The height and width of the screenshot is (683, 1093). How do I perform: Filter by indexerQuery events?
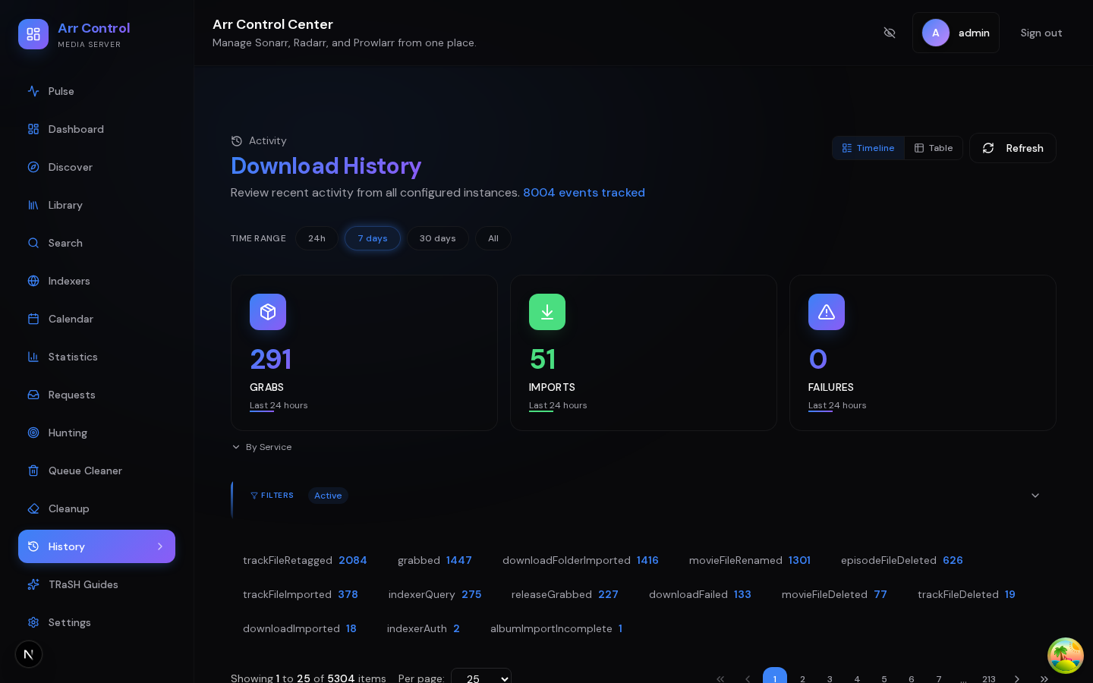tap(435, 594)
